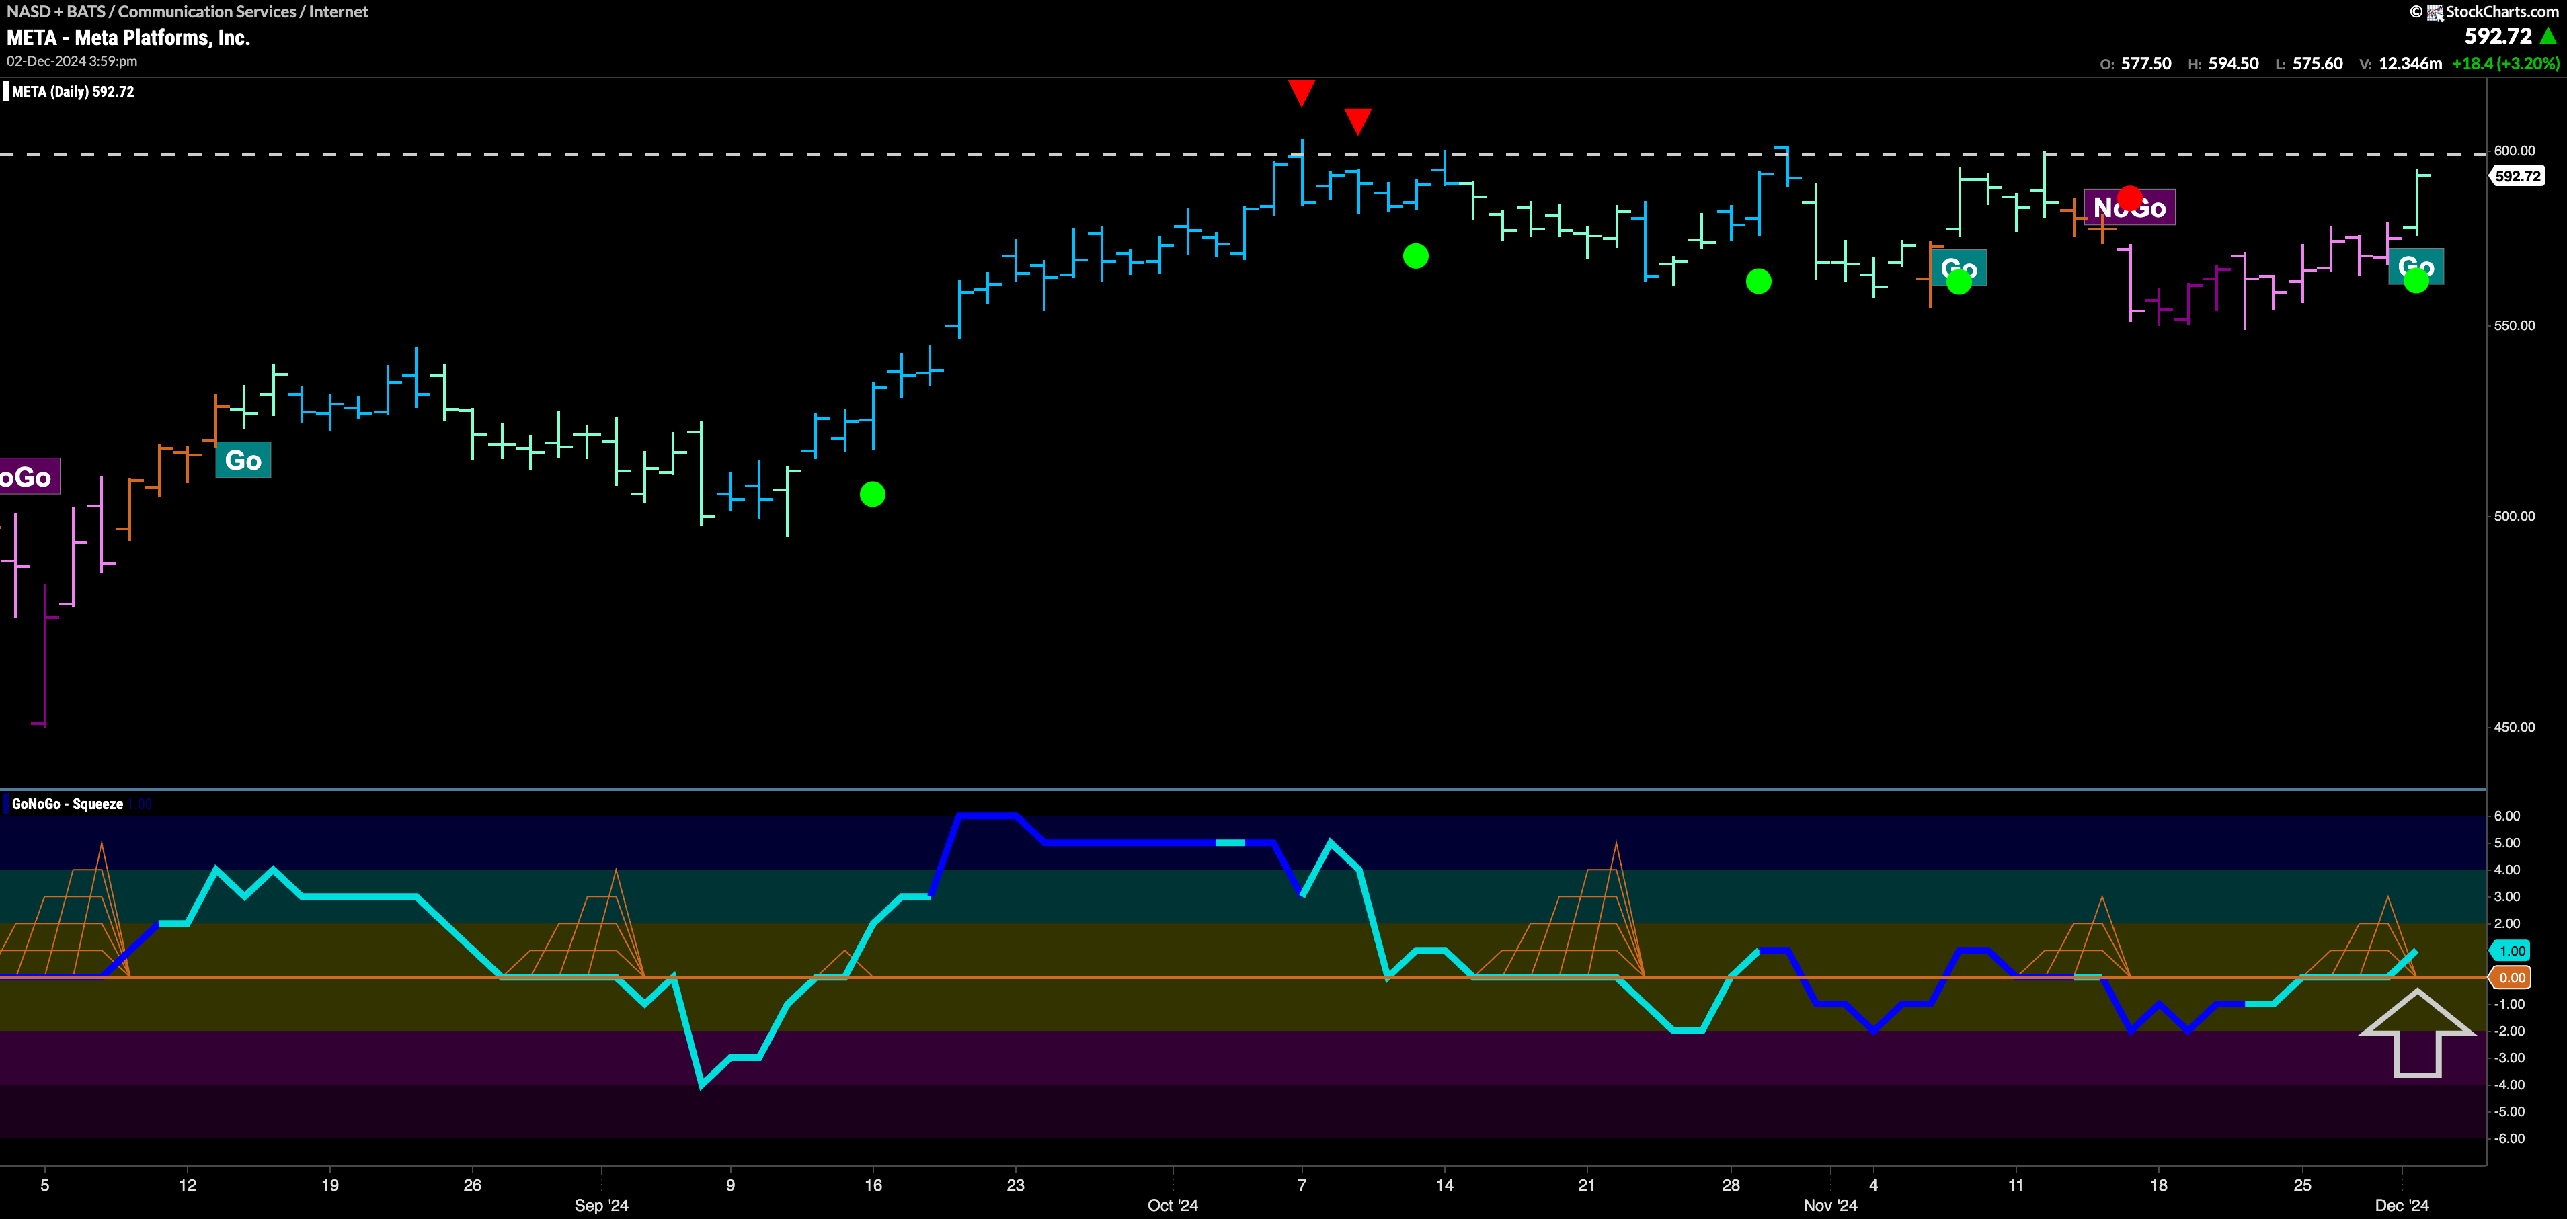Click the 28 date tick in October
The height and width of the screenshot is (1219, 2567).
click(x=1731, y=1185)
